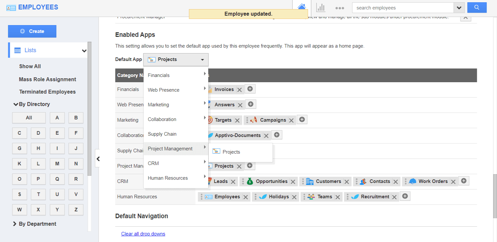Expand Marketing submenu in dropdown
497x242 pixels.
(176, 105)
